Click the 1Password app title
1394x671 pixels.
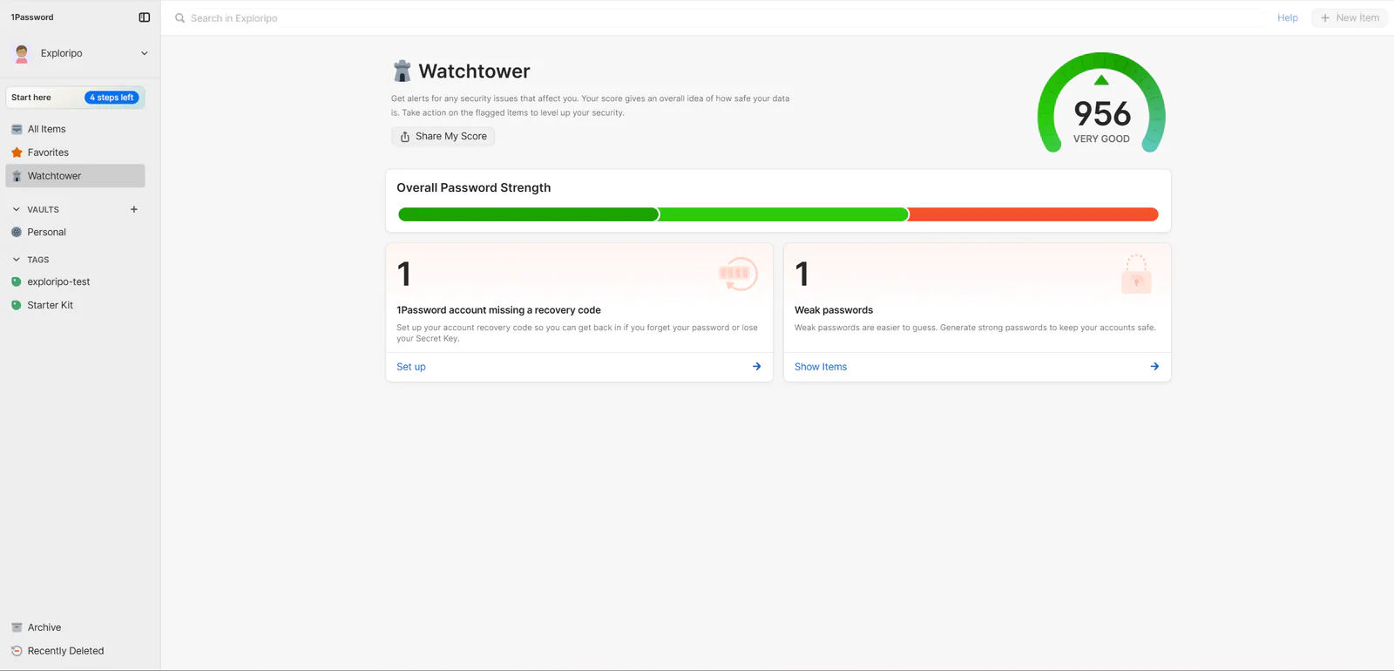pyautogui.click(x=32, y=17)
